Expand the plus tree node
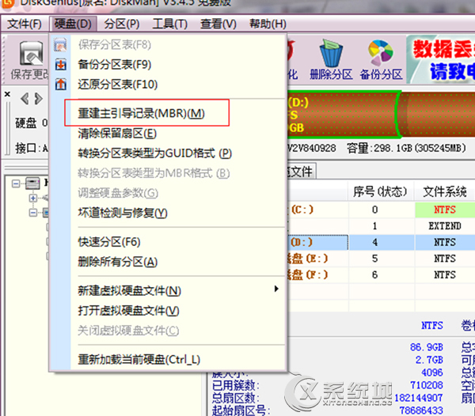The height and width of the screenshot is (416, 475). (33, 199)
